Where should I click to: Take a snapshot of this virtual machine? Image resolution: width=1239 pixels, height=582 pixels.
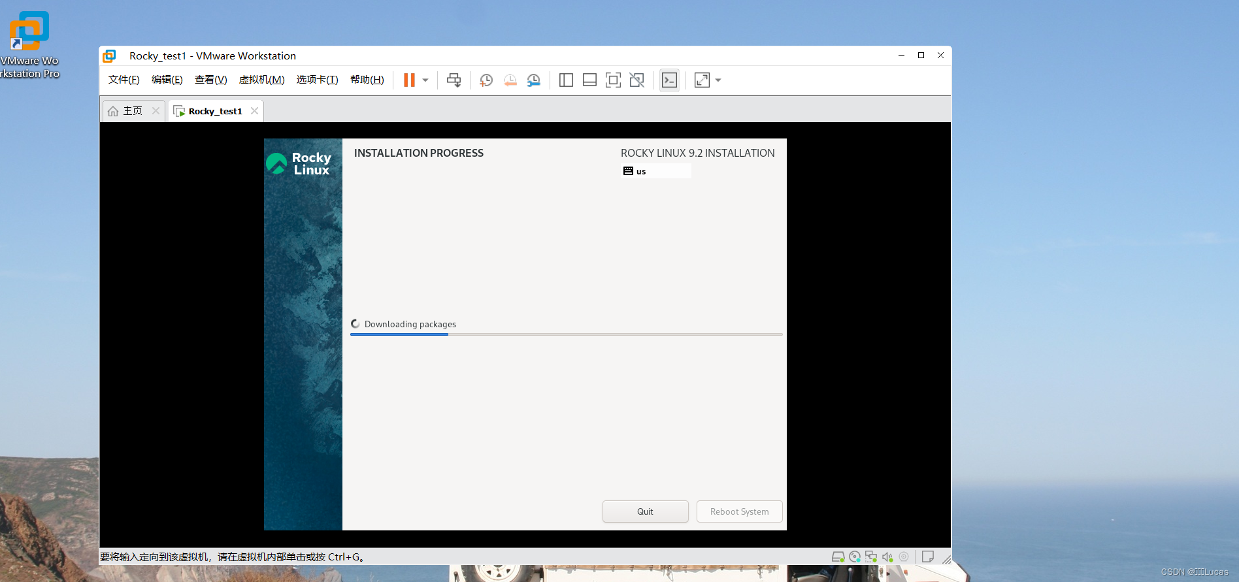click(x=486, y=80)
